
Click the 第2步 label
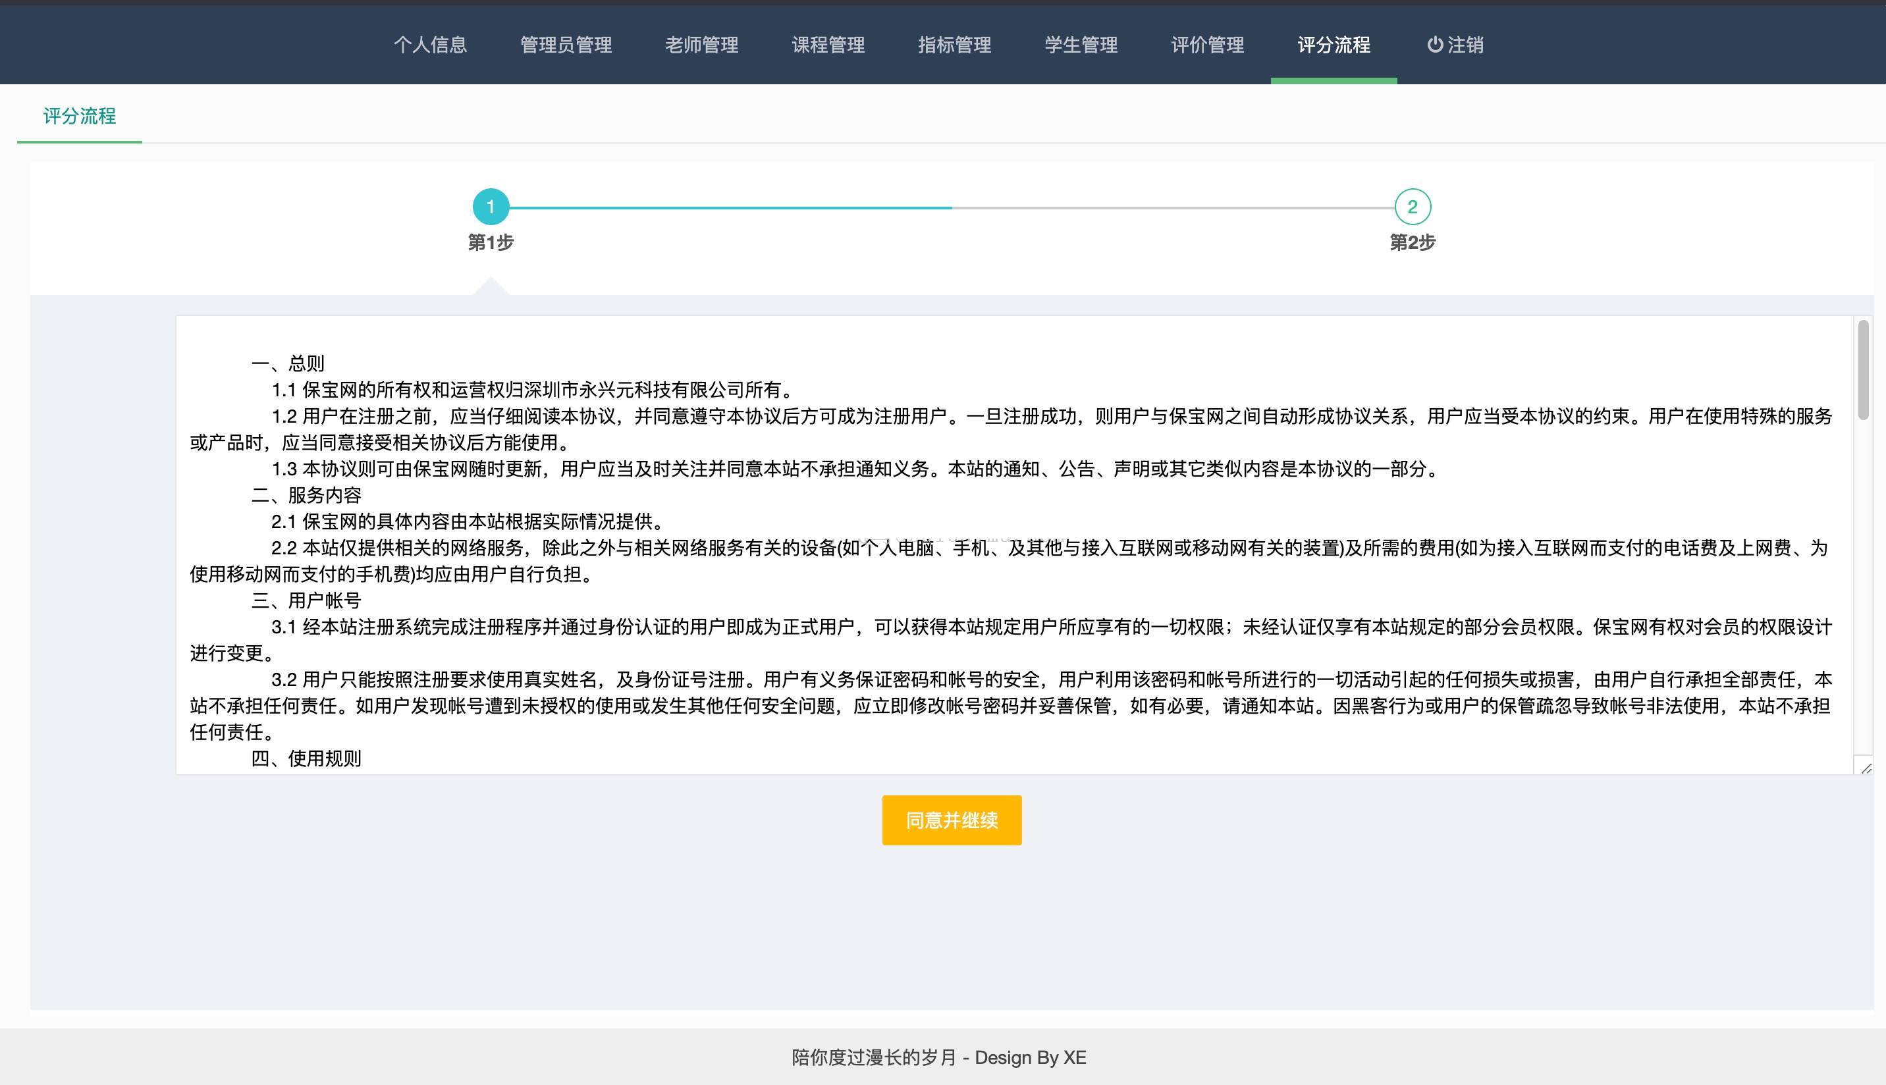(1412, 242)
